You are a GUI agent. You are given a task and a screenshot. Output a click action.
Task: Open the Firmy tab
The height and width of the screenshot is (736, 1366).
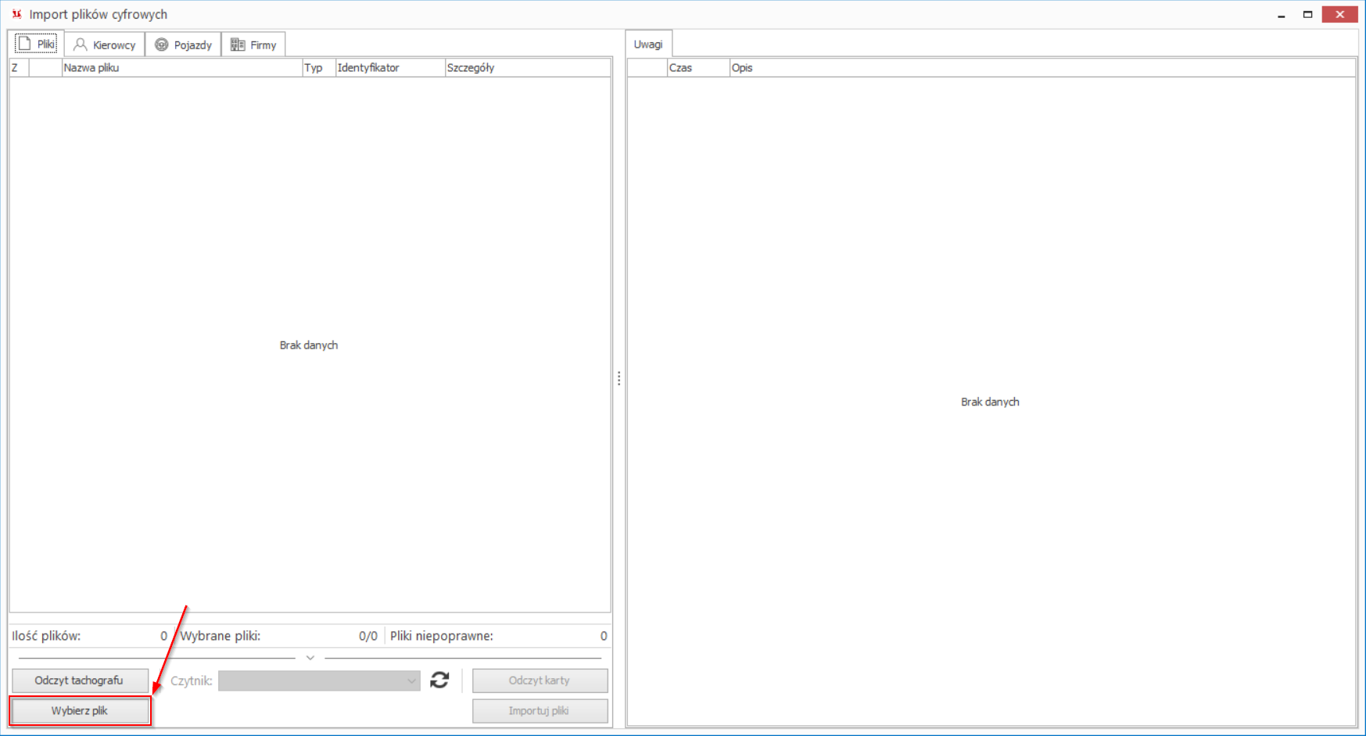point(253,45)
